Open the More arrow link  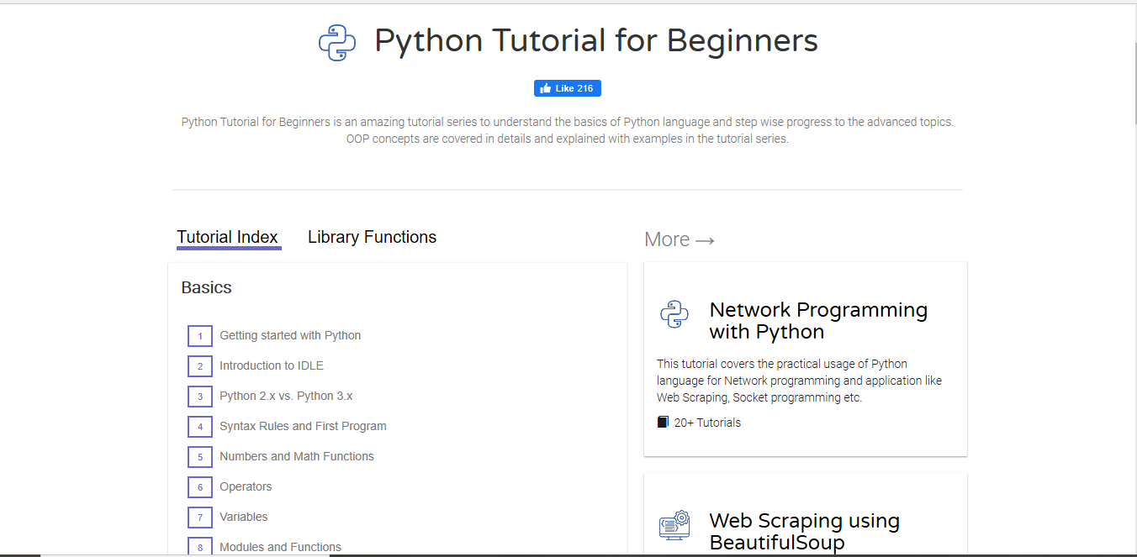[679, 239]
